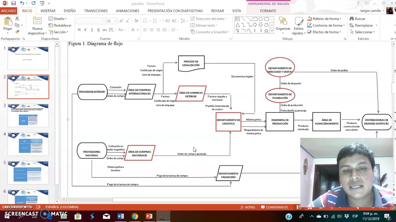The width and height of the screenshot is (396, 222).
Task: Toggle text shadow formatting
Action: 98,30
